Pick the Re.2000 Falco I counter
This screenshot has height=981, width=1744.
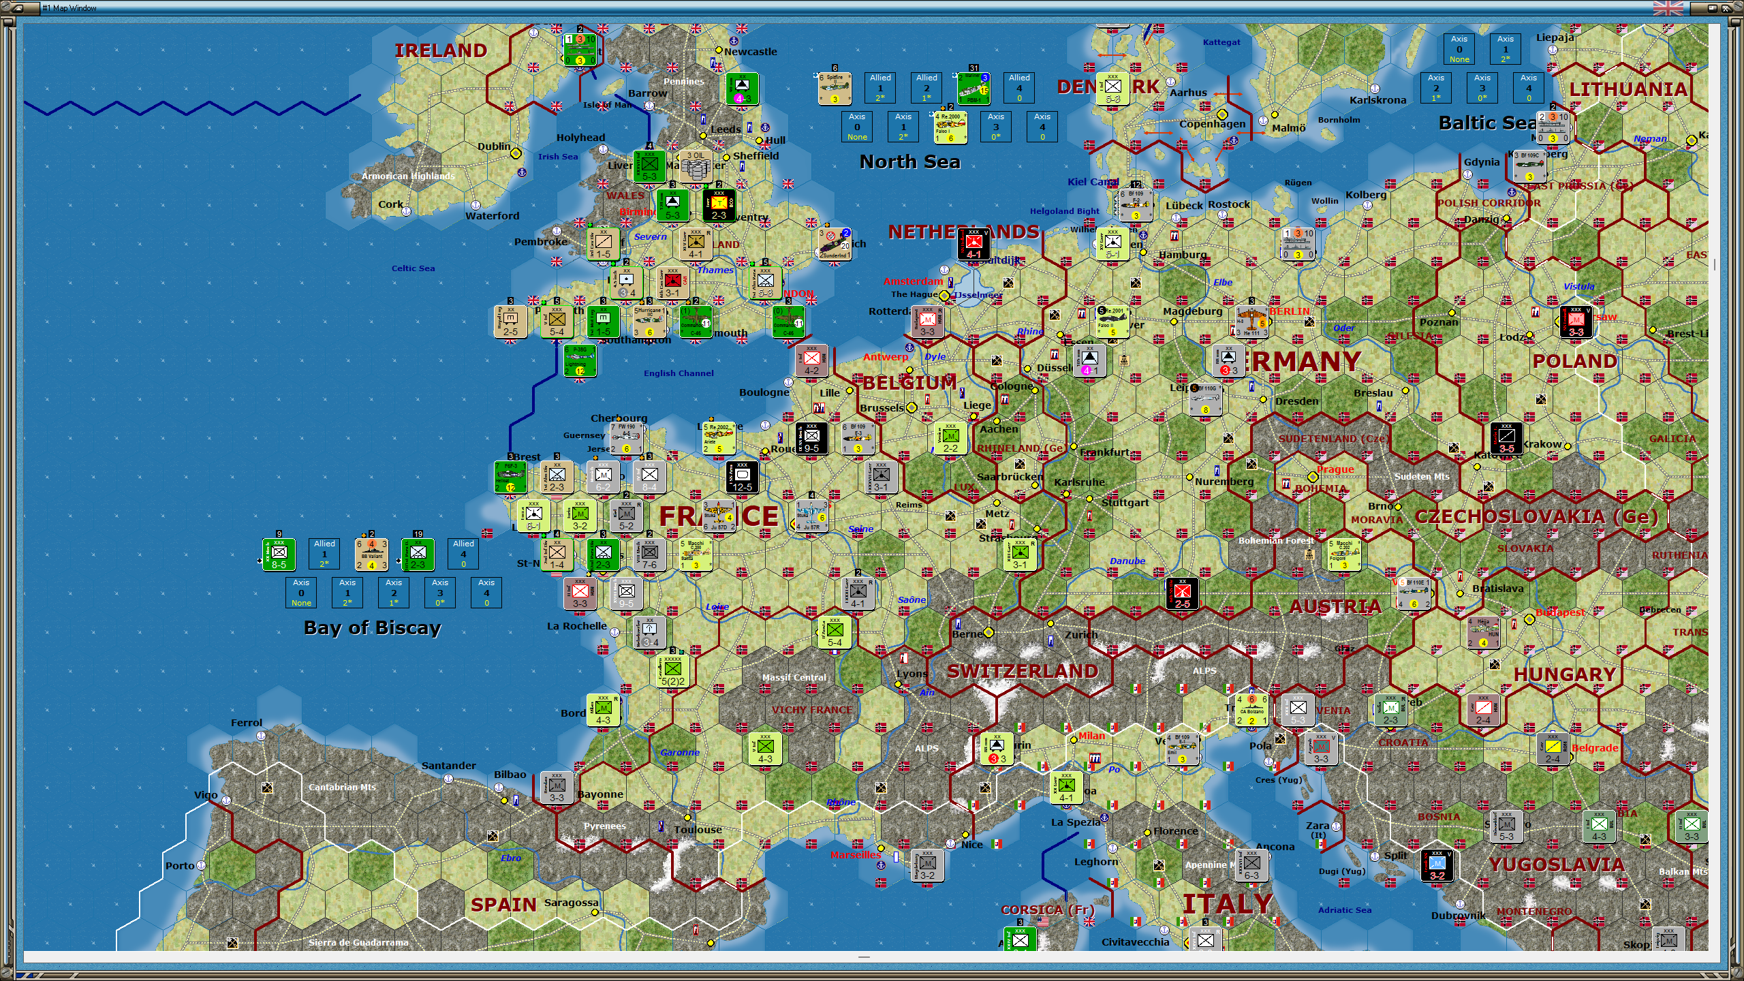pos(950,127)
